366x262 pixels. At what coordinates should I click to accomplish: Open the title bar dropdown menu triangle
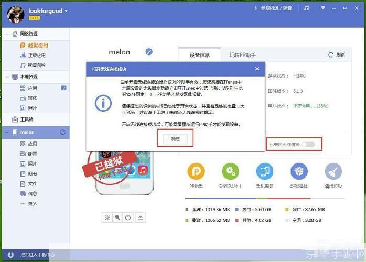pyautogui.click(x=323, y=8)
